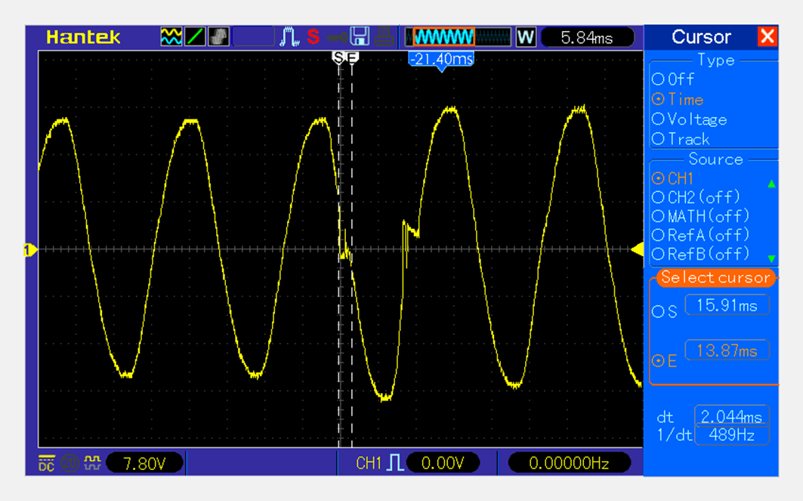Click the rising edge trigger icon
803x501 pixels.
(x=395, y=463)
